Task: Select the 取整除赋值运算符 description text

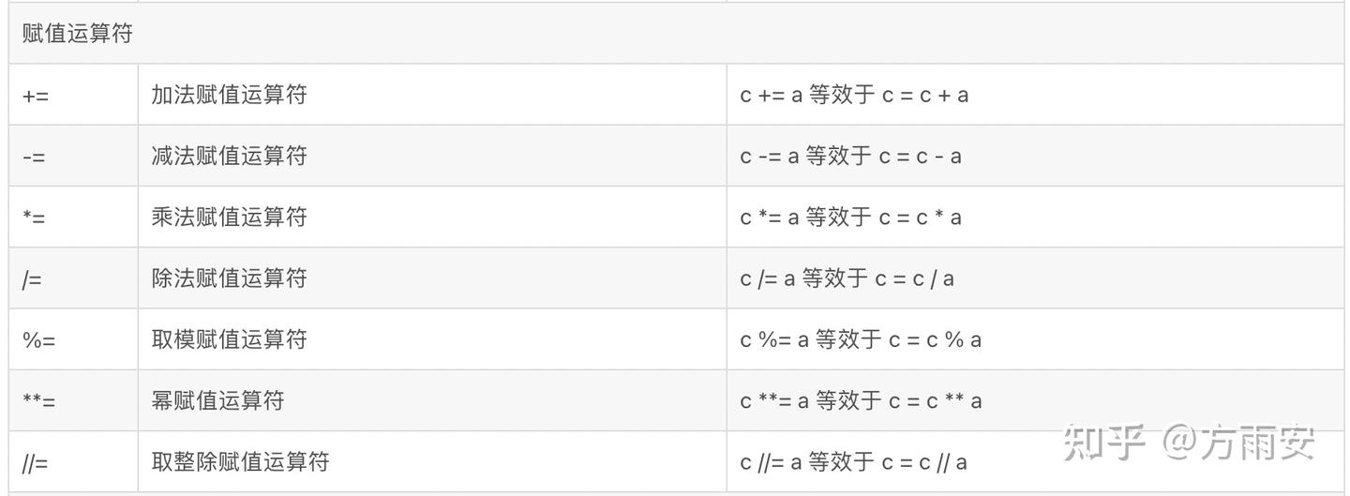Action: coord(240,462)
